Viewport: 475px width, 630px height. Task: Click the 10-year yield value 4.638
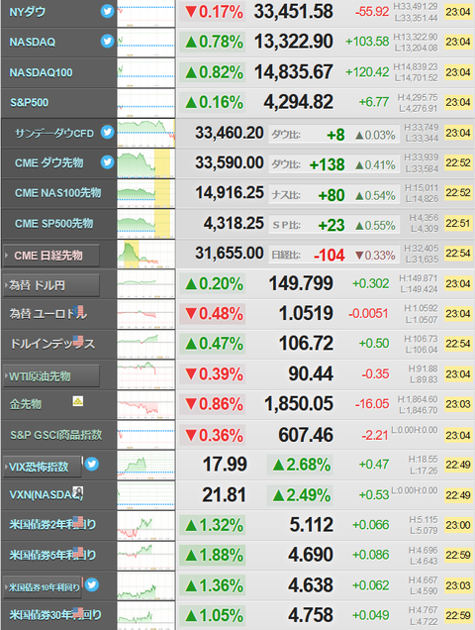click(x=311, y=585)
